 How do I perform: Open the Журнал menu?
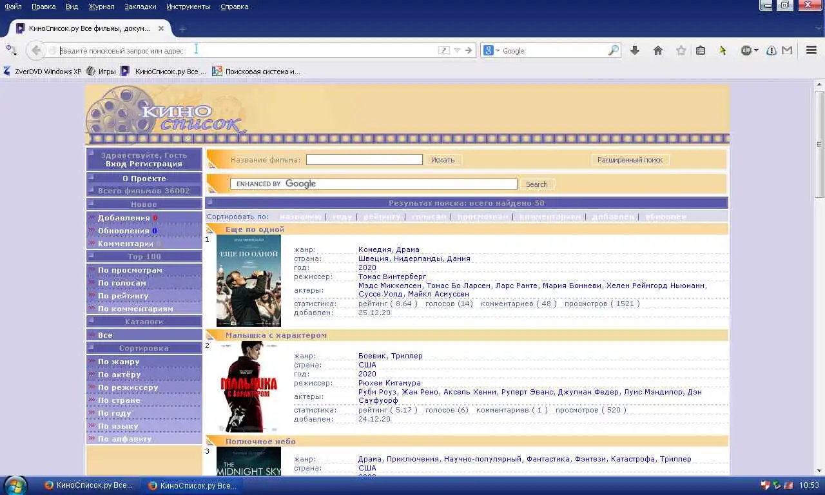point(101,6)
